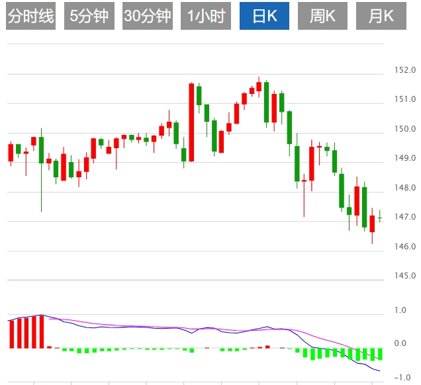Show the 1小时 chart view
The width and height of the screenshot is (421, 385).
pyautogui.click(x=206, y=16)
